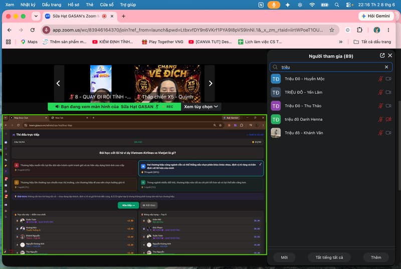Open the Thêm sản phẩm m... bookmark
The width and height of the screenshot is (401, 269).
[x=65, y=42]
